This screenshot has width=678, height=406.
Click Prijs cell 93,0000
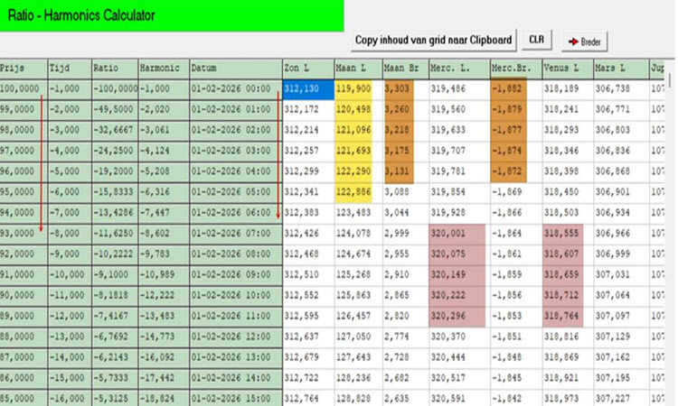[24, 234]
